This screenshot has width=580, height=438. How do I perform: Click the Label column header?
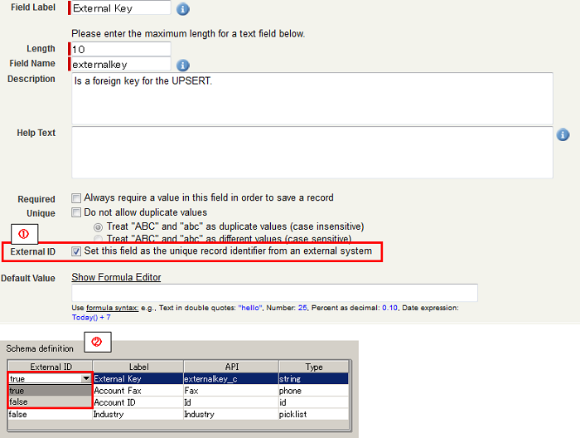pos(139,366)
